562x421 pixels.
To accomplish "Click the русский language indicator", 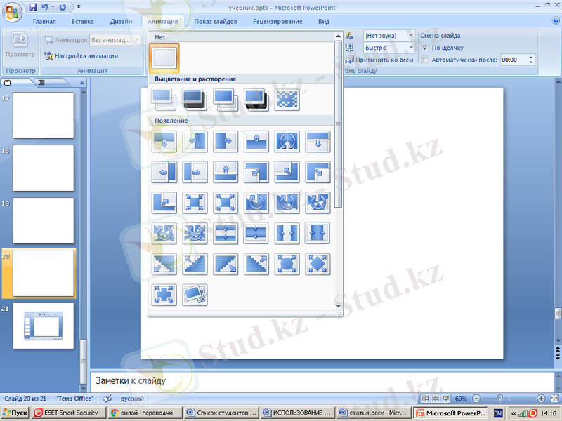I will click(x=132, y=399).
